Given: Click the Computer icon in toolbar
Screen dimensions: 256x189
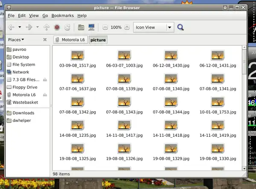Looking at the screenshot, I should [91, 27].
